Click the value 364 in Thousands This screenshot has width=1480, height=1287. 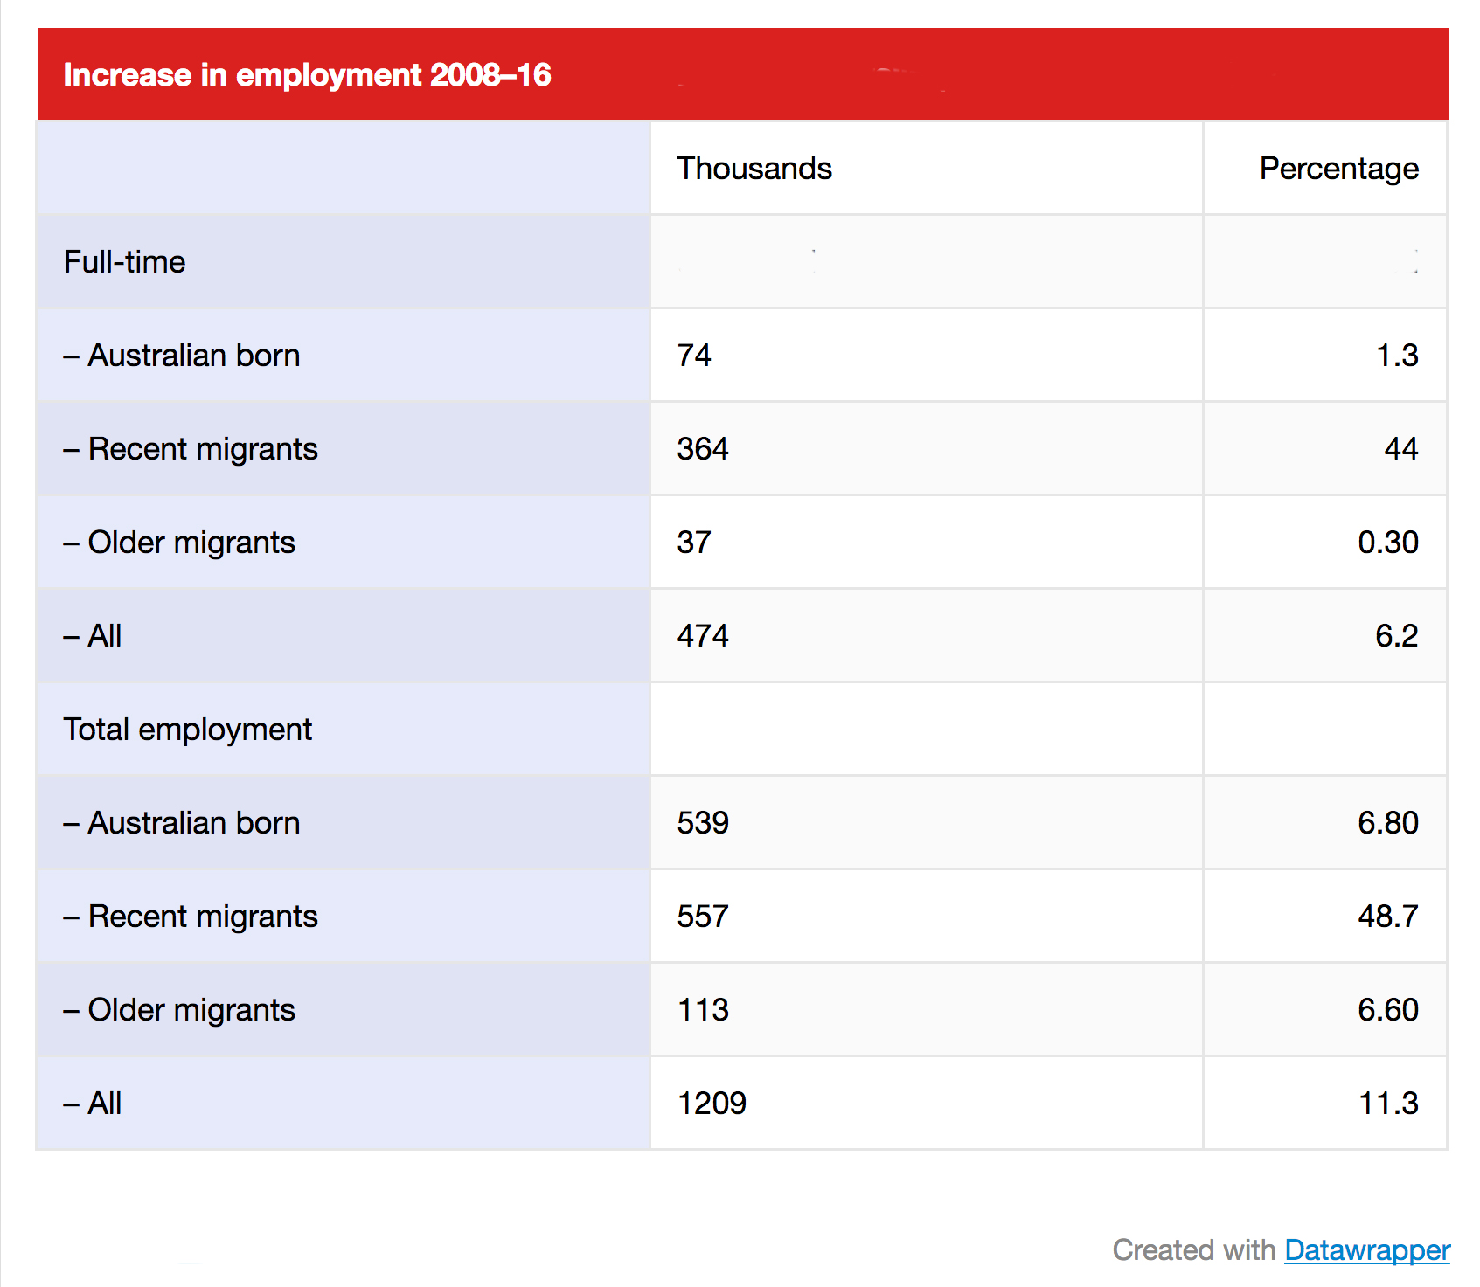pyautogui.click(x=703, y=449)
